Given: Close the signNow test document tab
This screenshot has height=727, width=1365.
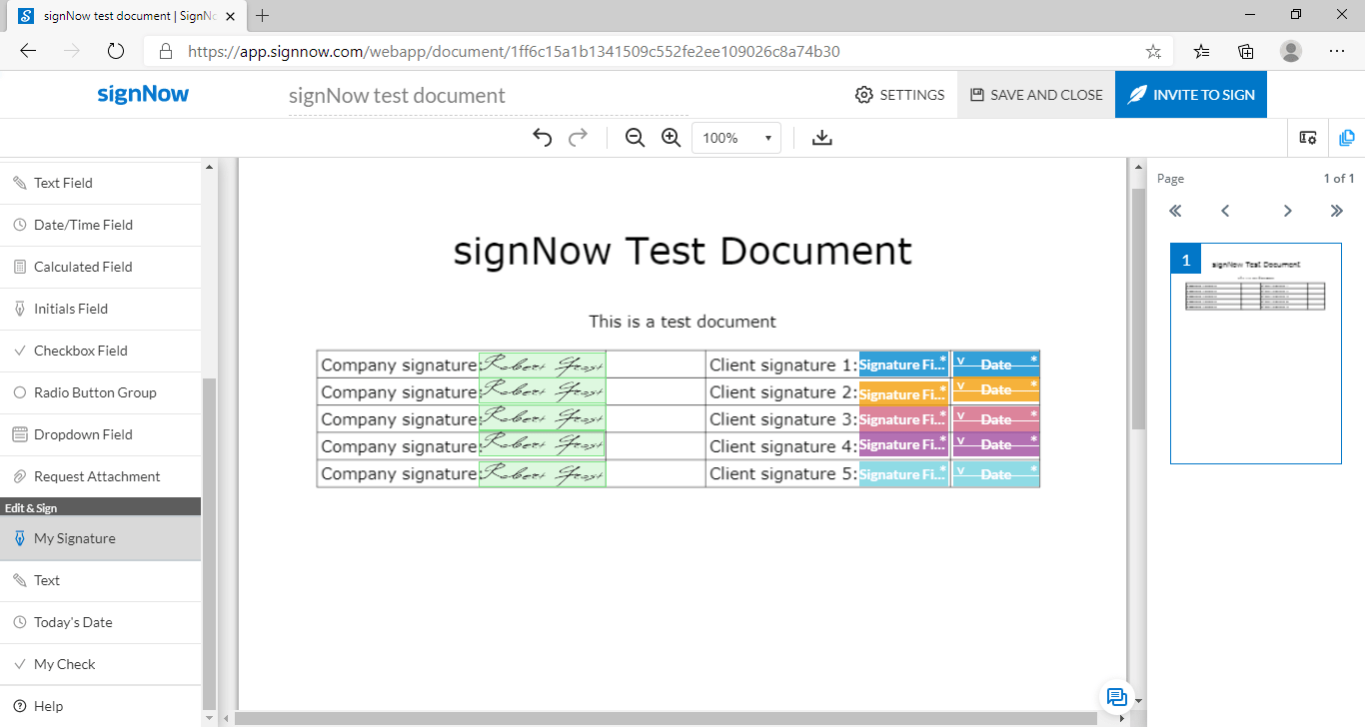Looking at the screenshot, I should pos(230,16).
